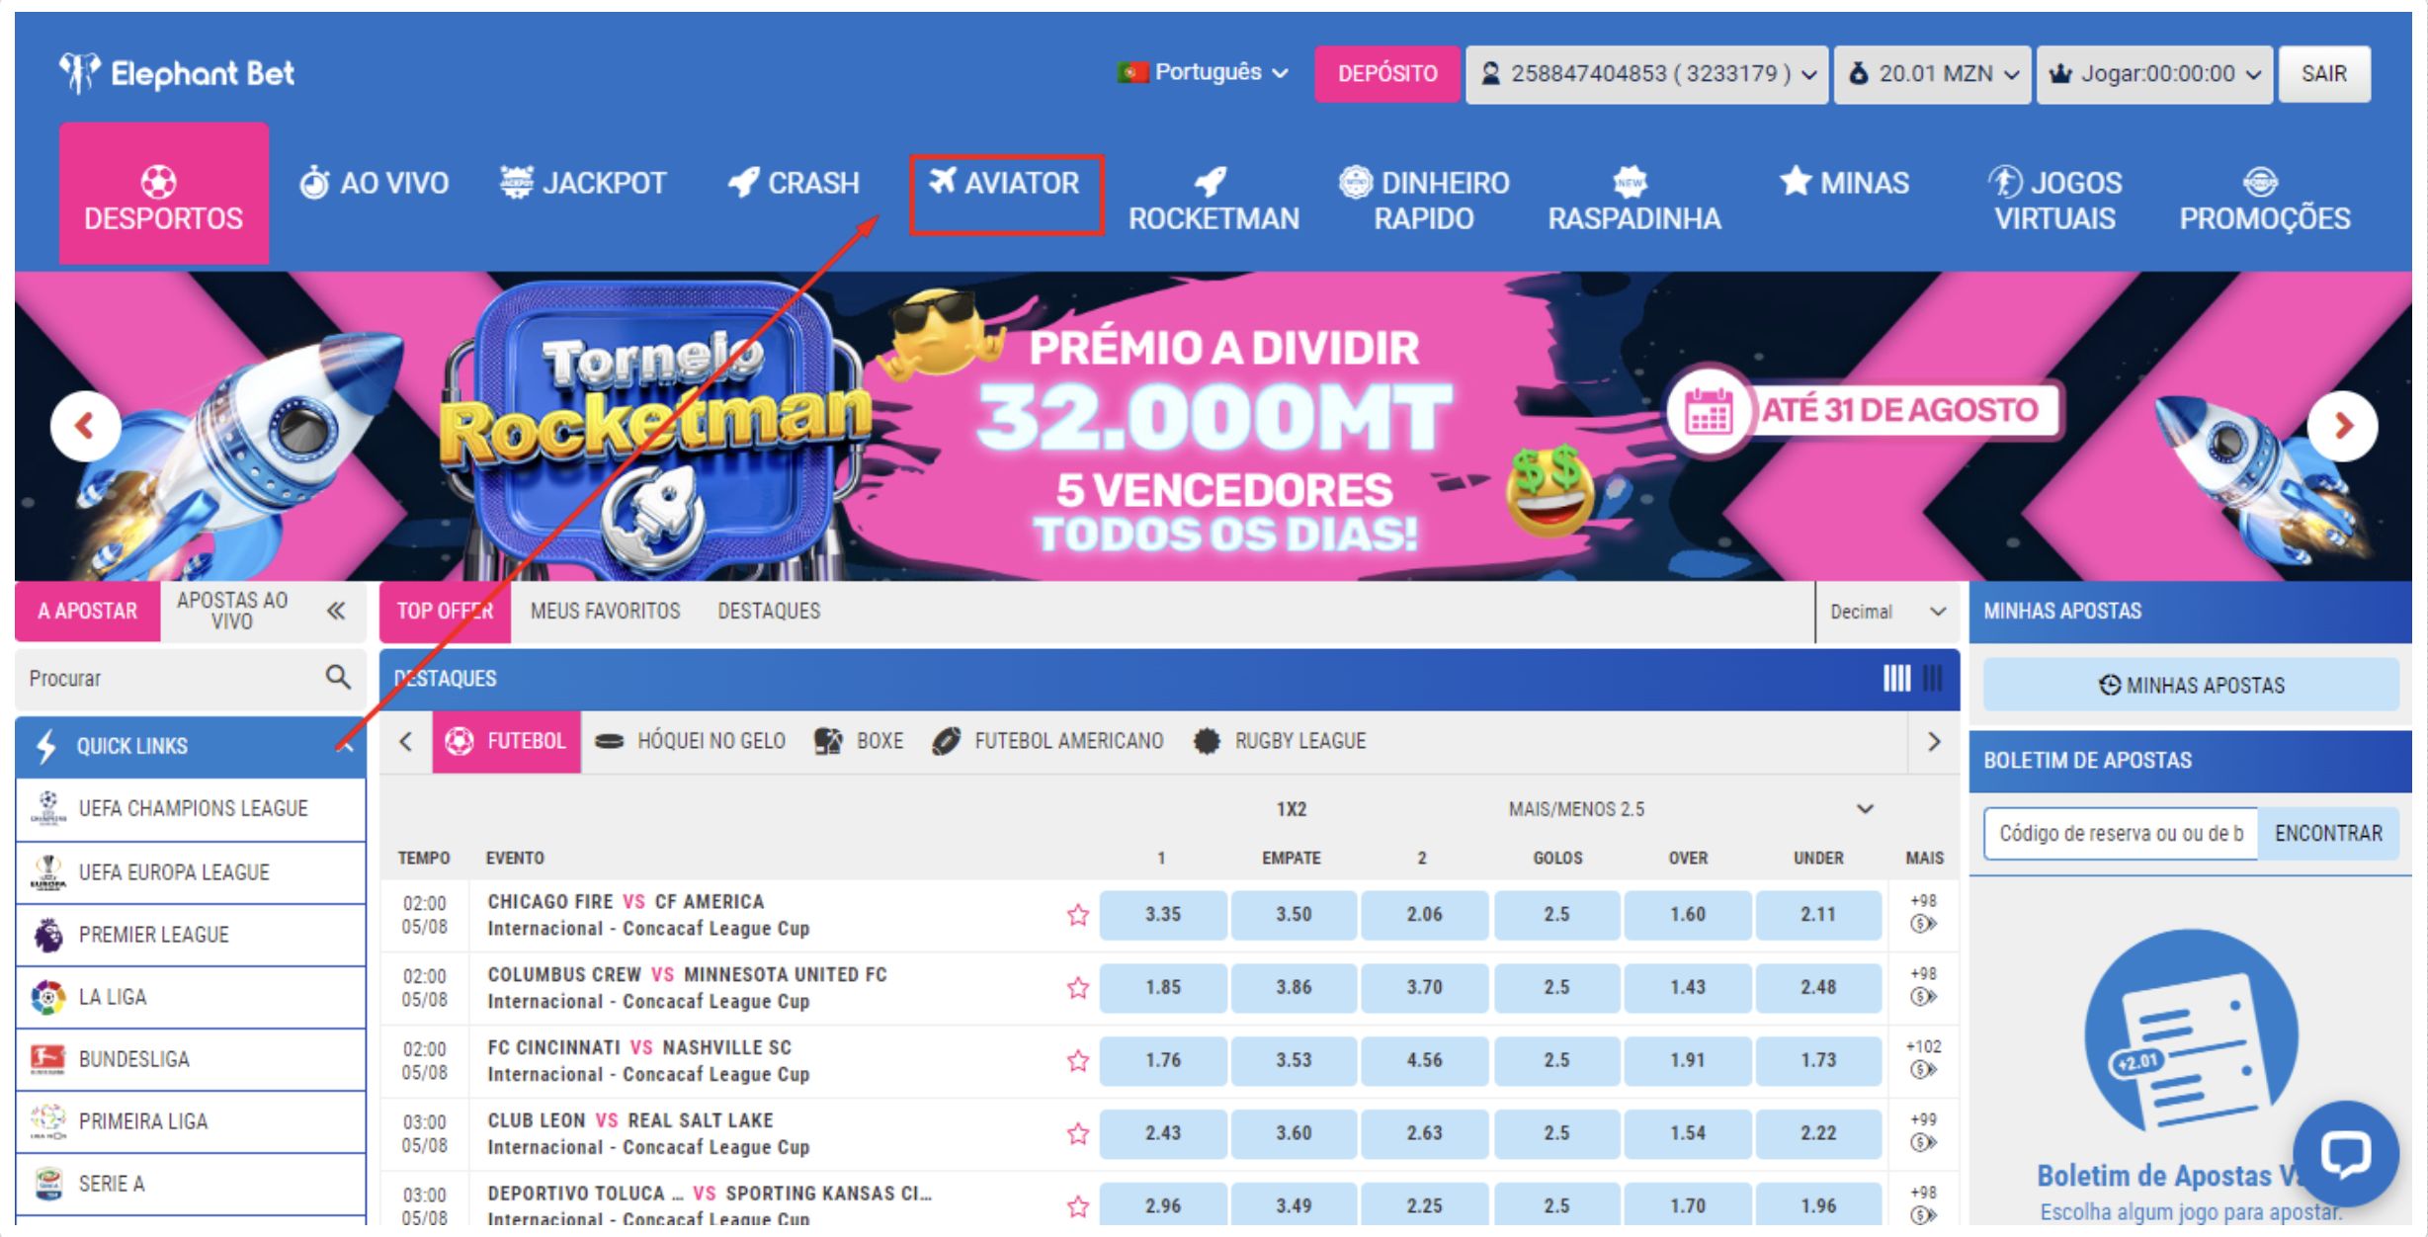The width and height of the screenshot is (2428, 1237).
Task: Click the MINHAS APOSTAS history button
Action: tap(2191, 685)
